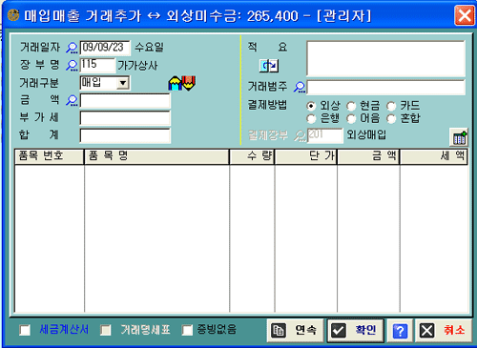
Task: Click the 확인 confirm button
Action: coord(356,331)
